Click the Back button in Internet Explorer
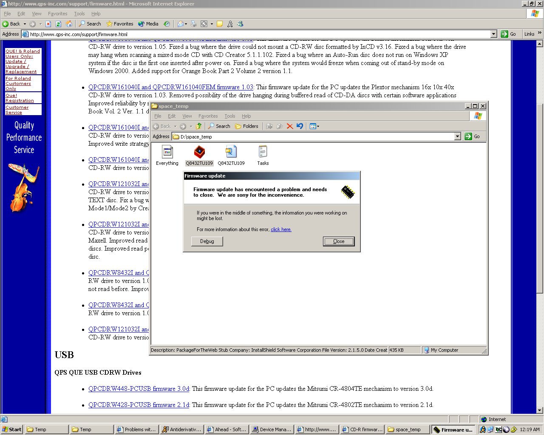Viewport: 544px width, 435px height. point(11,24)
